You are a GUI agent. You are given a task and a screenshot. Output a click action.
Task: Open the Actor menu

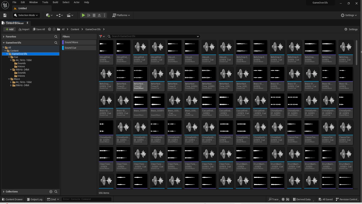(77, 2)
